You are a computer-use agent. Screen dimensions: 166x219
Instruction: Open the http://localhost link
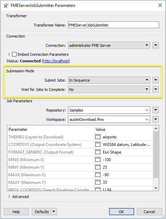(56, 61)
